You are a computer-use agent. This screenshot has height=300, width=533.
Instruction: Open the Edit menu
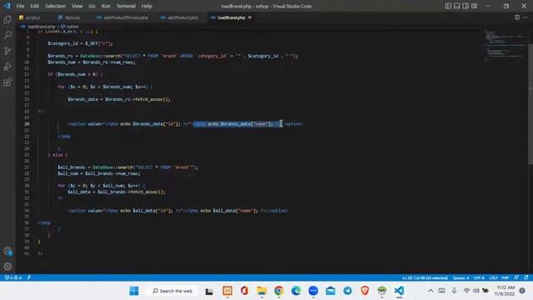point(34,6)
